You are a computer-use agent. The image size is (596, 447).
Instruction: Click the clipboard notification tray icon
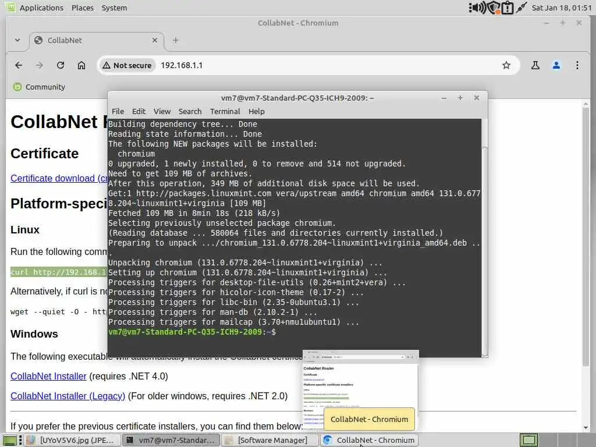pos(508,8)
